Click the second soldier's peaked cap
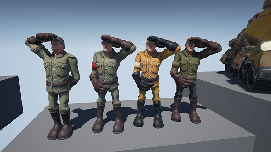The width and height of the screenshot is (271, 152). (107, 41)
